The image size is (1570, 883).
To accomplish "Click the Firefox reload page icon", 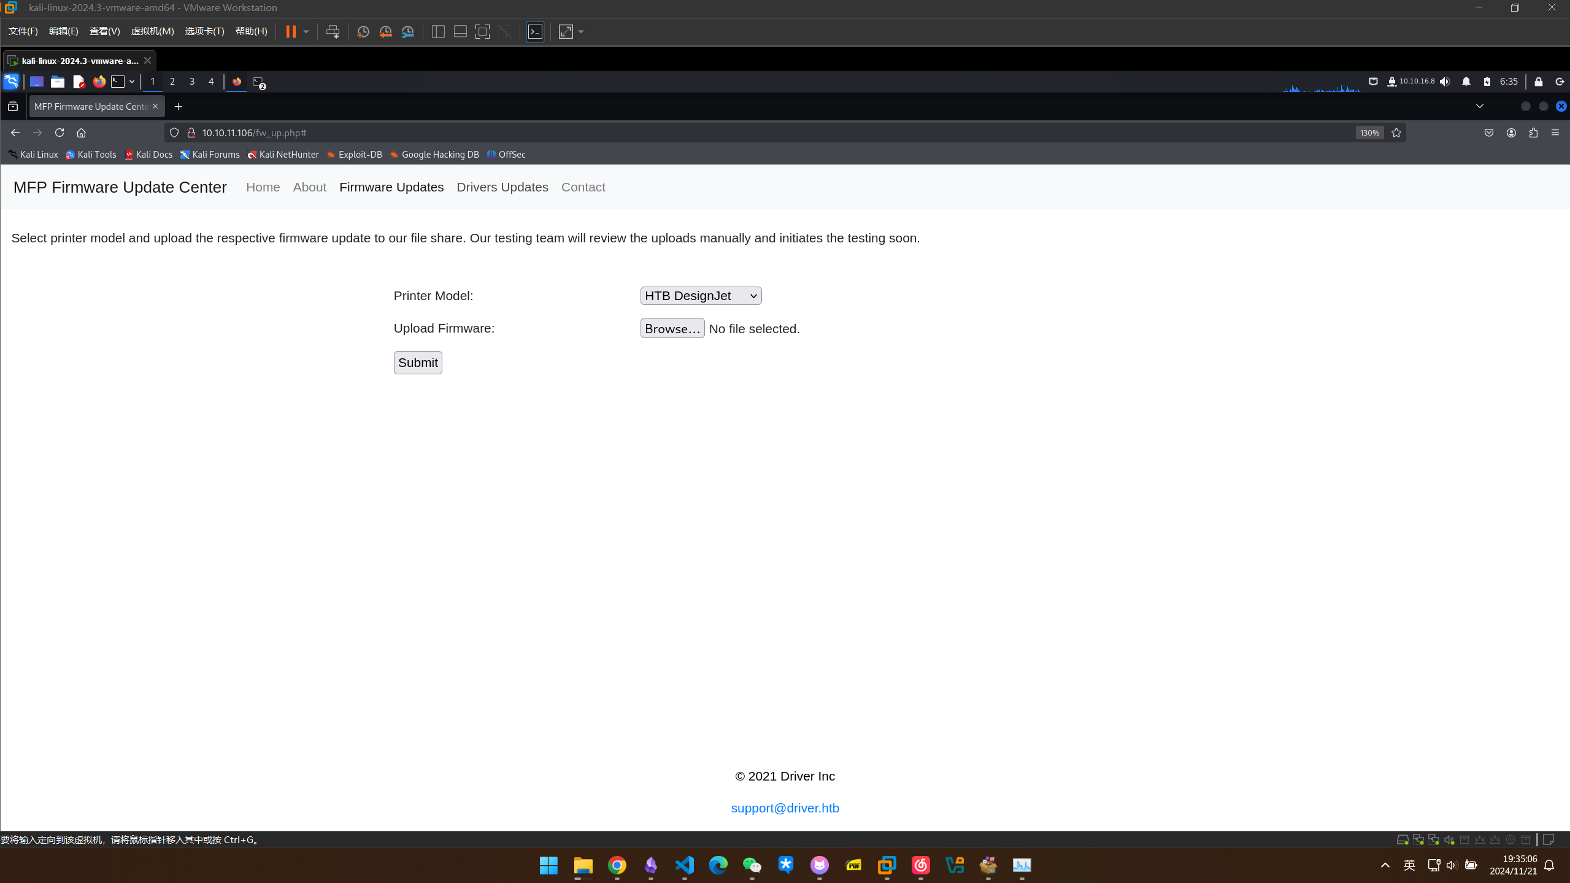I will [60, 133].
